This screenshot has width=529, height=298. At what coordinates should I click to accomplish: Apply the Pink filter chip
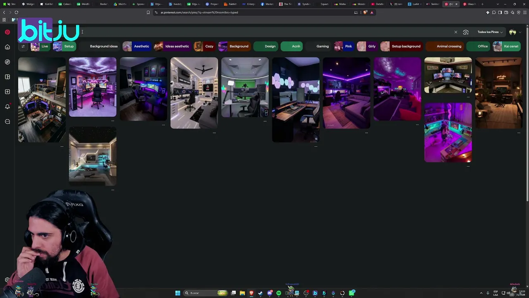click(x=344, y=46)
